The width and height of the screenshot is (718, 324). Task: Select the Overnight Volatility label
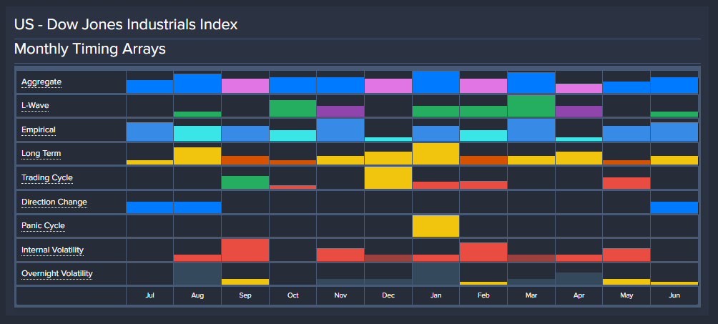[57, 274]
